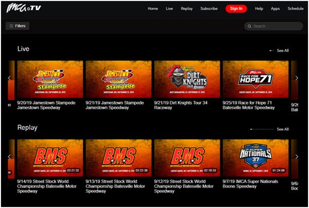Click the 02:18:33 duration badge
The image size is (309, 208).
click(210, 171)
